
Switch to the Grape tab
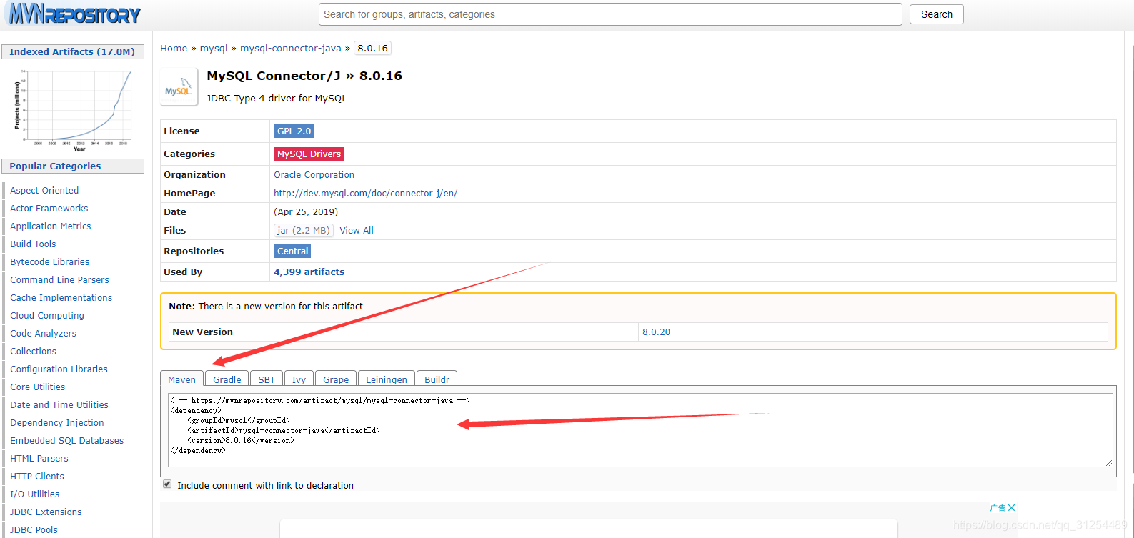click(336, 379)
